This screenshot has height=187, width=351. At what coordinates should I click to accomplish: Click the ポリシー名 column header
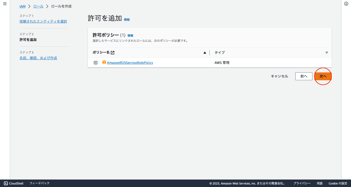point(101,53)
